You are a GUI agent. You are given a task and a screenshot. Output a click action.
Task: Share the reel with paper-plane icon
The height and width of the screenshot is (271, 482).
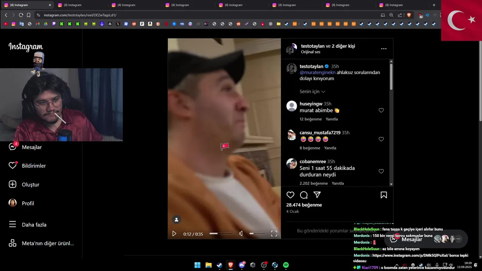click(317, 195)
